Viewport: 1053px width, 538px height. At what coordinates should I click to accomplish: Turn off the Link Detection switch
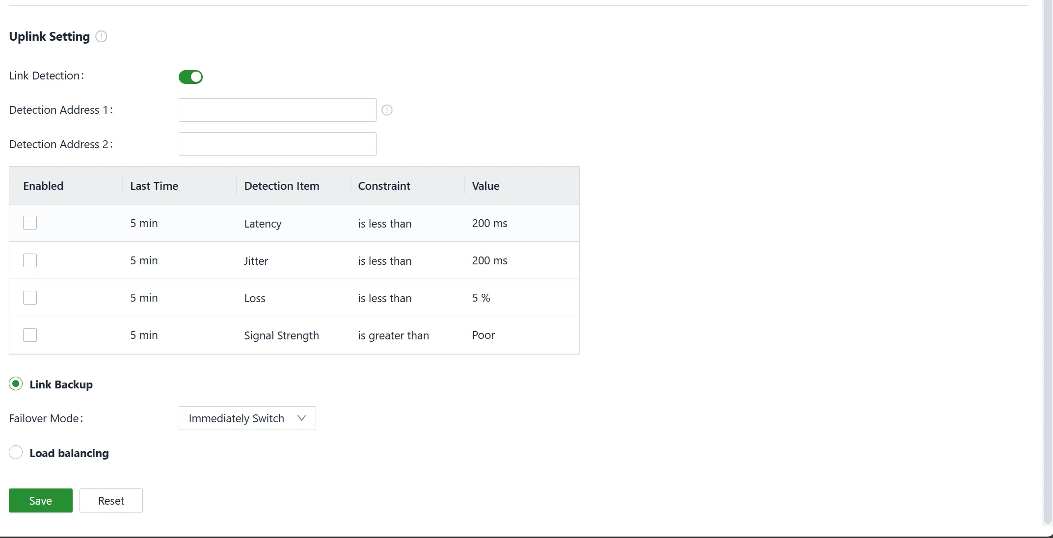coord(190,77)
